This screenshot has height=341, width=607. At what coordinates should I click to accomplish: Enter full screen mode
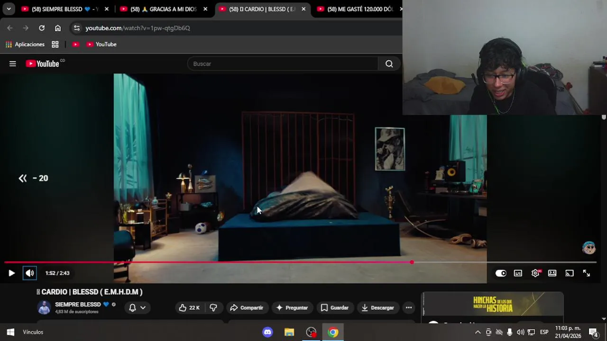(587, 273)
